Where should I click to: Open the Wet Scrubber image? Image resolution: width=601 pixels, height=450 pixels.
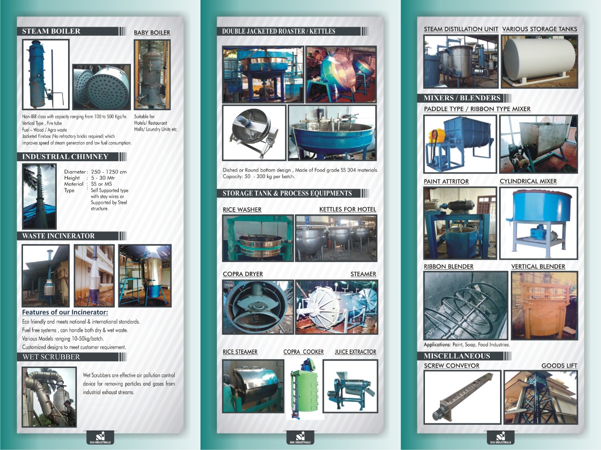tap(49, 397)
